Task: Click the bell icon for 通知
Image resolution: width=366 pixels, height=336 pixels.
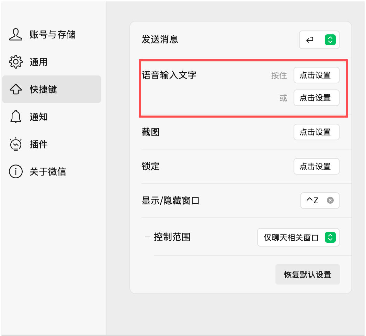Action: [x=15, y=117]
